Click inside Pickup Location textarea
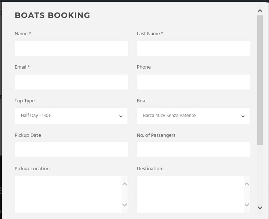Screen dimensions: 269x219 click(68, 194)
